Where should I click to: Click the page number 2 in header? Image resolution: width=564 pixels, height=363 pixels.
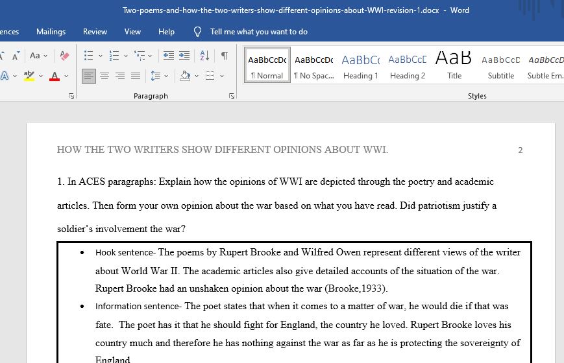pos(520,150)
